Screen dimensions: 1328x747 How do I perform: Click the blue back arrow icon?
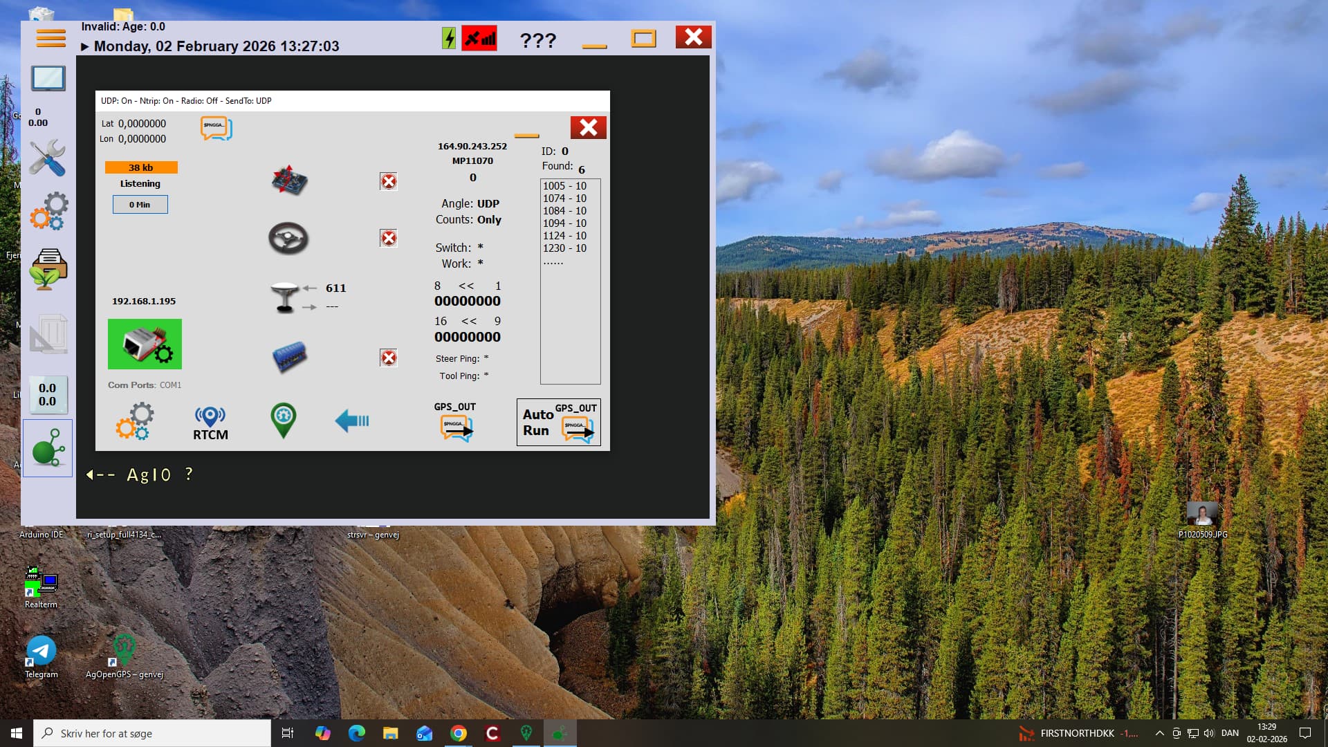(x=352, y=420)
